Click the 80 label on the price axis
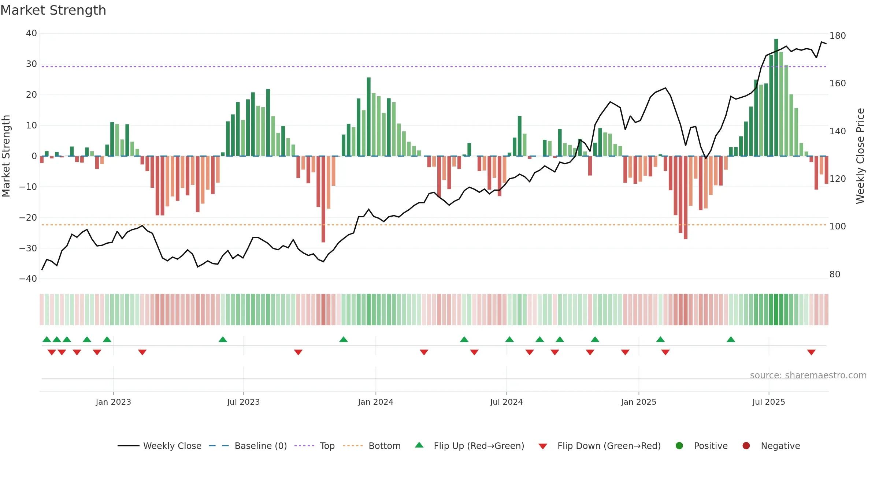This screenshot has height=494, width=879. pos(835,274)
